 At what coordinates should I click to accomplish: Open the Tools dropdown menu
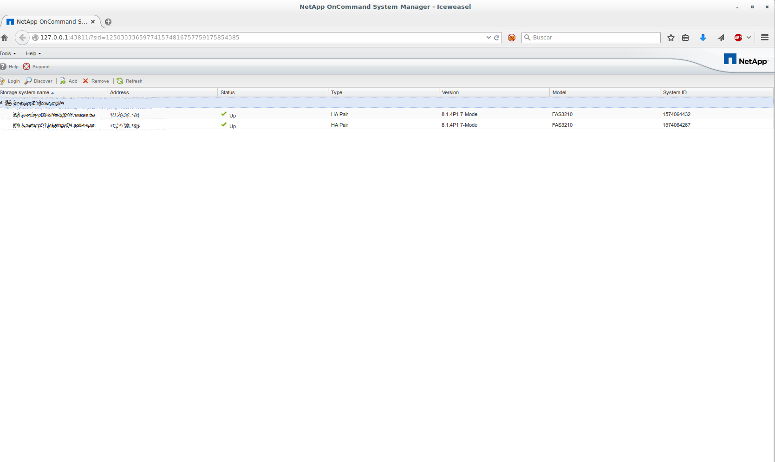point(8,53)
